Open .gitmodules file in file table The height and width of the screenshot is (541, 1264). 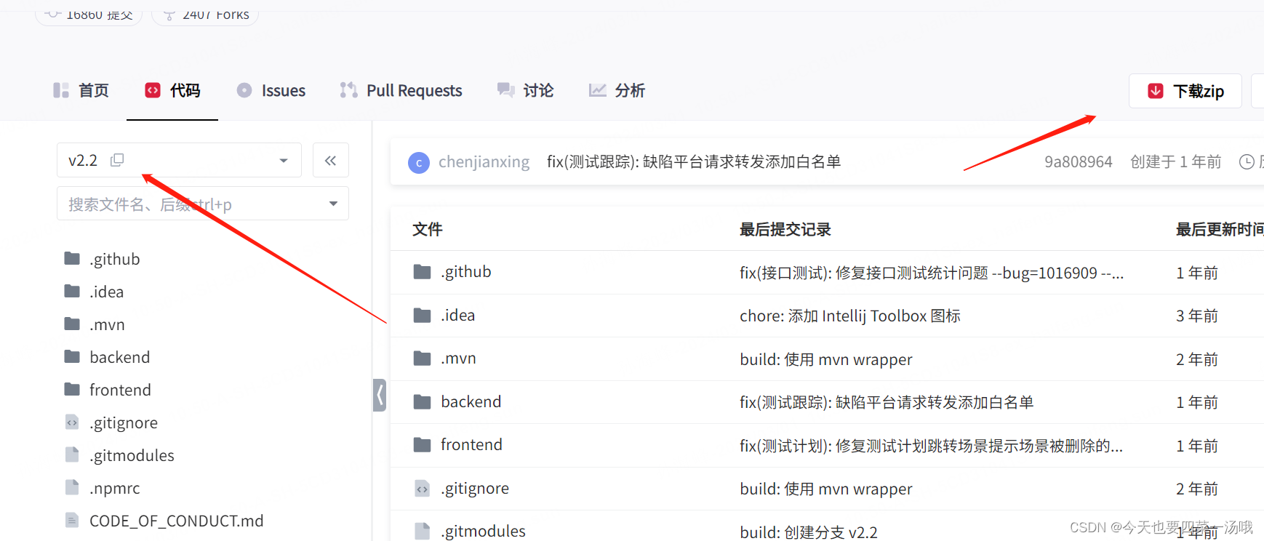pyautogui.click(x=483, y=531)
